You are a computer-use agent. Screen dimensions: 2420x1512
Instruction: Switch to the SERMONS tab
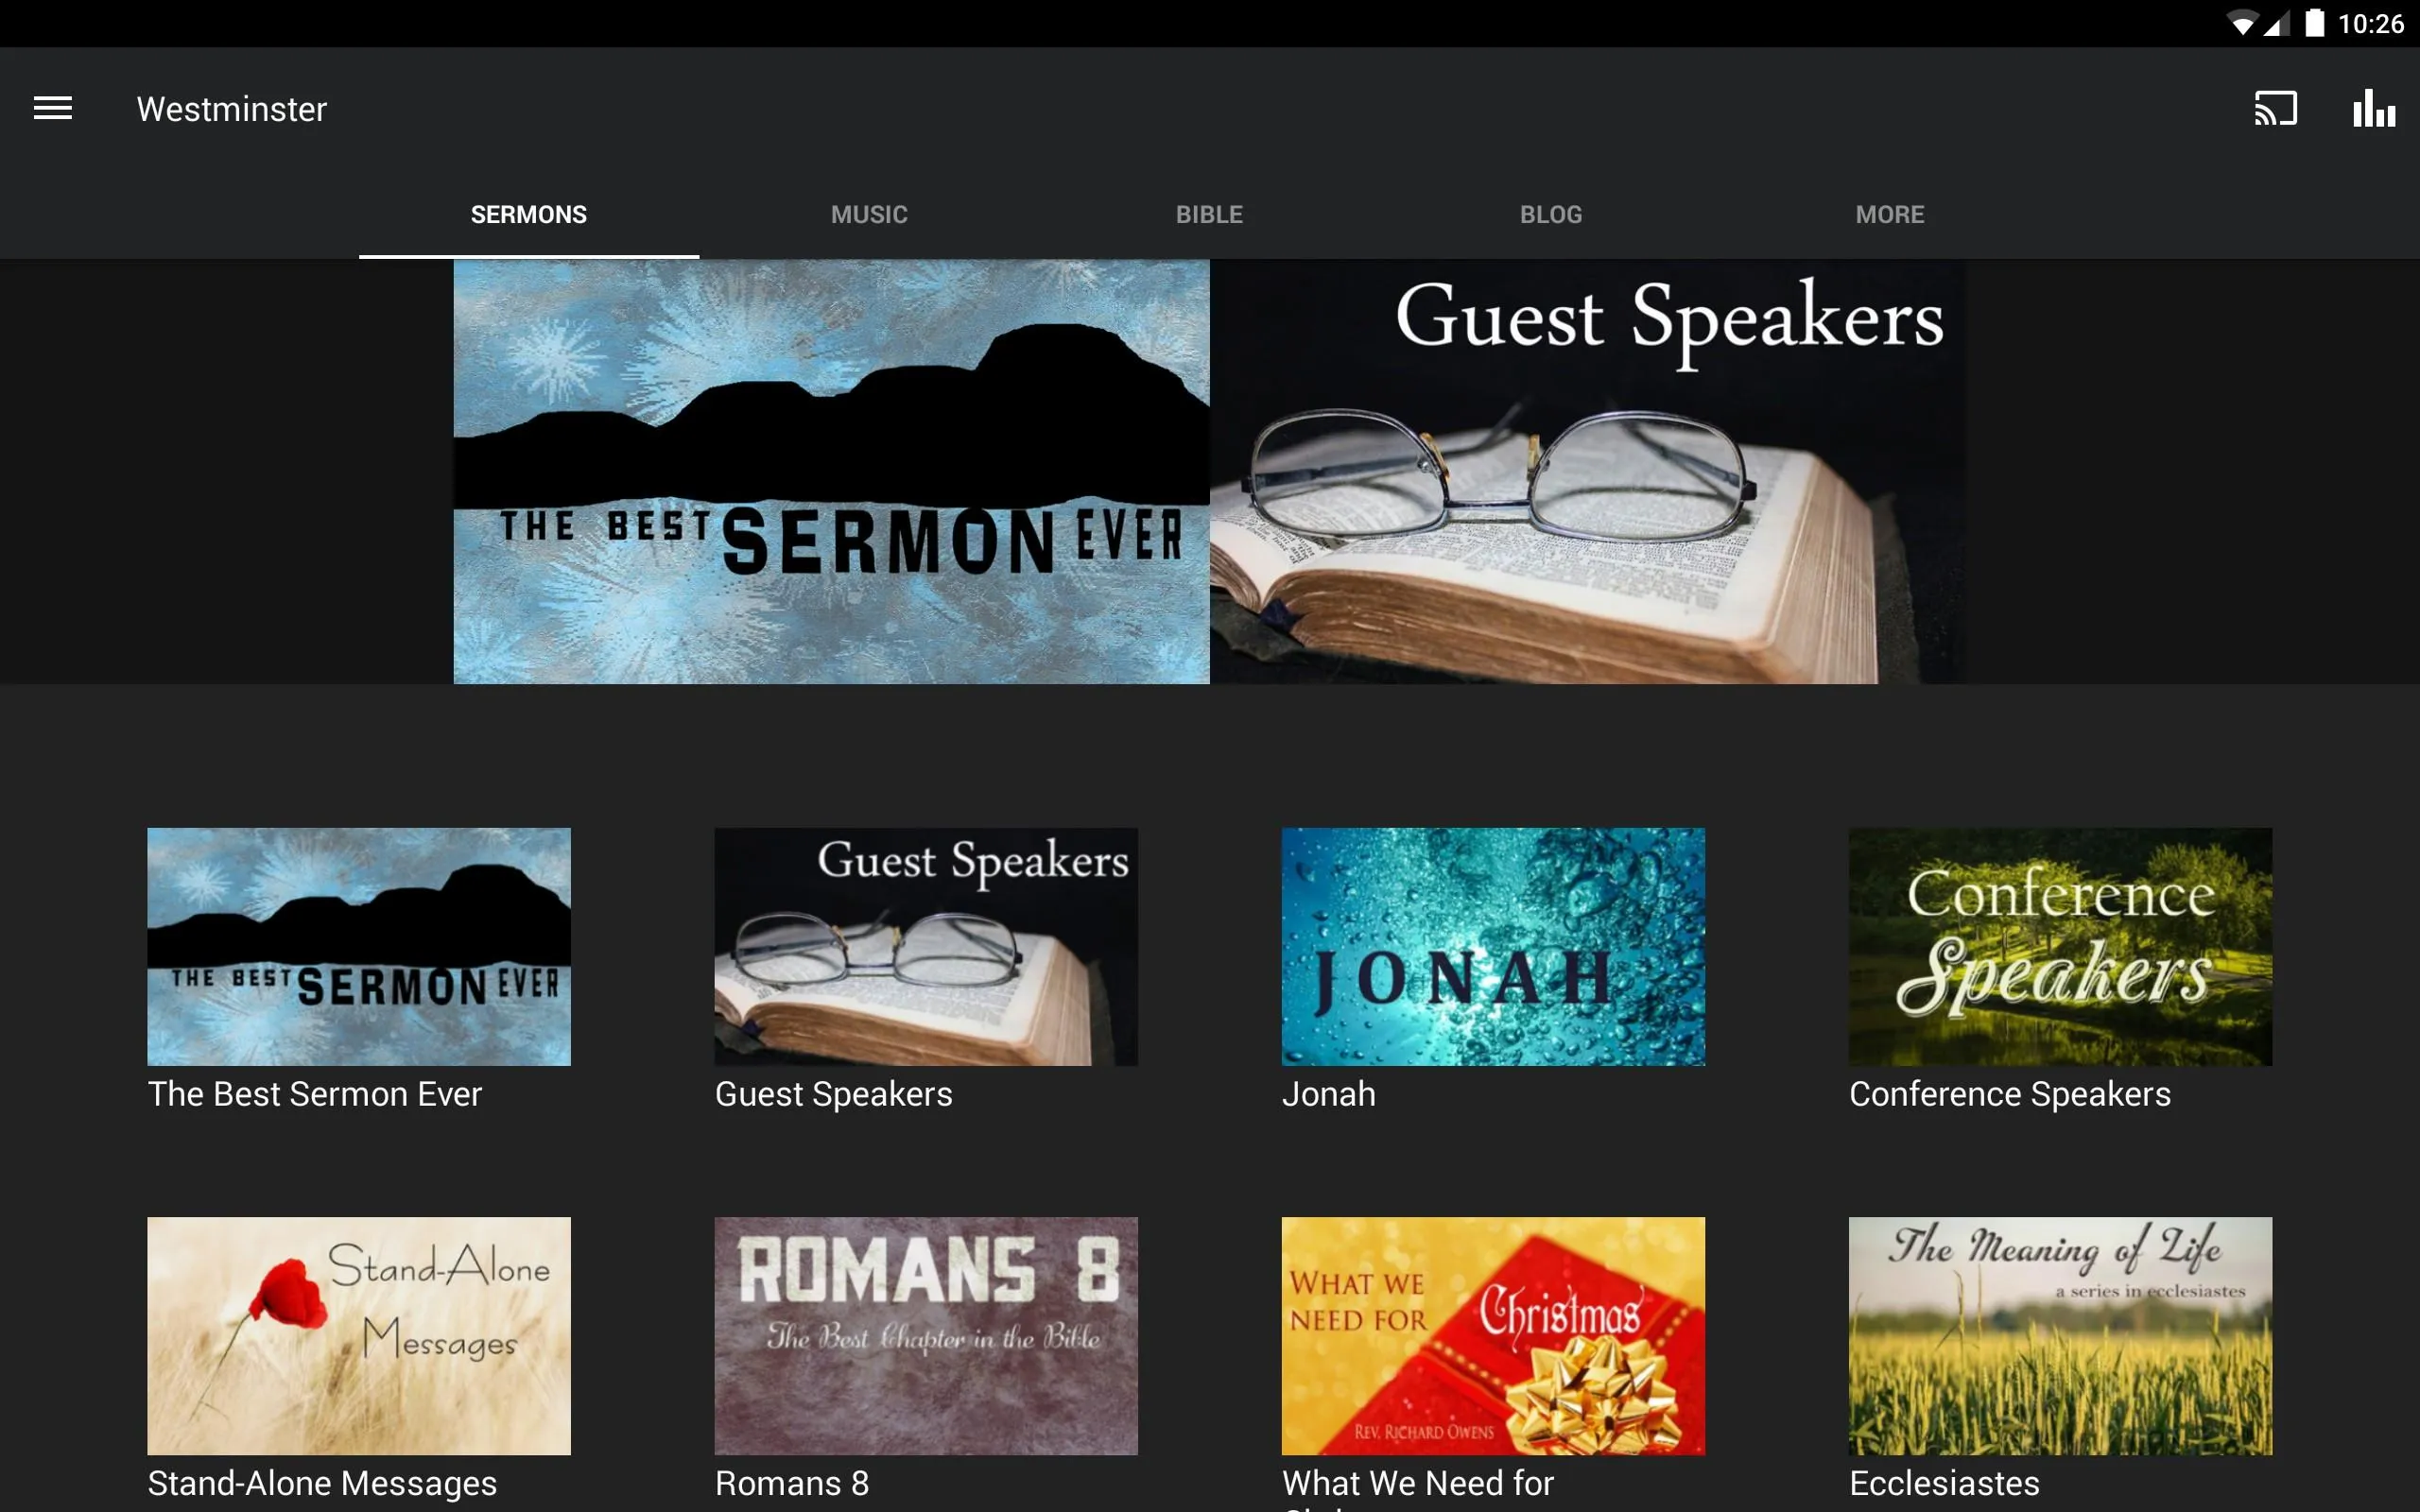click(x=527, y=213)
